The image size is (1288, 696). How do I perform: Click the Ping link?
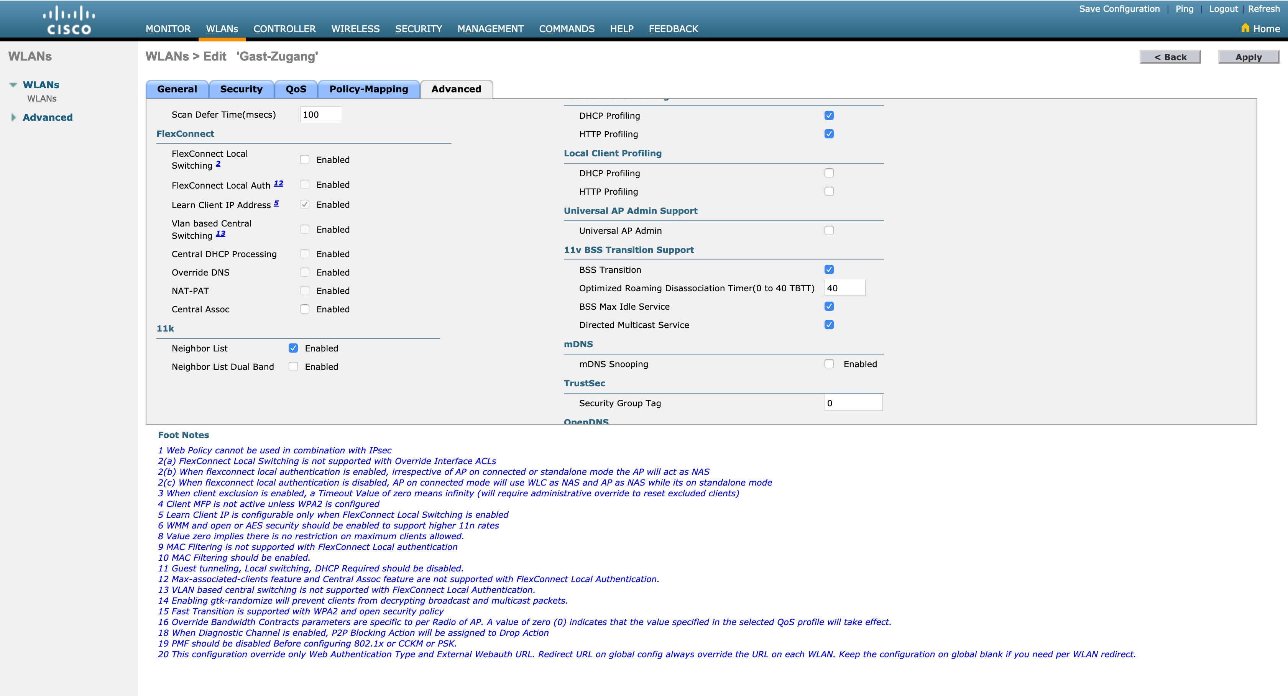(1184, 9)
